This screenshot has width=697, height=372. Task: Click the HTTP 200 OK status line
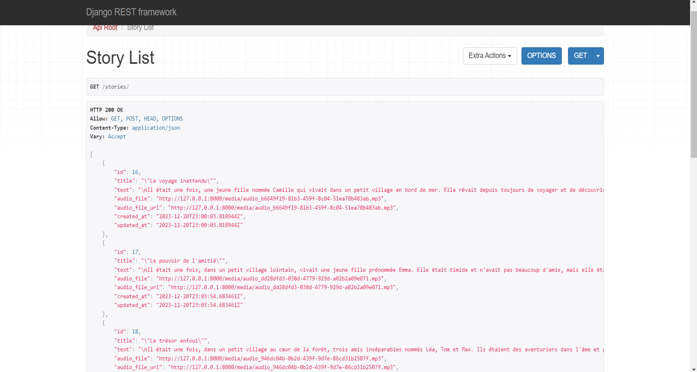point(106,110)
